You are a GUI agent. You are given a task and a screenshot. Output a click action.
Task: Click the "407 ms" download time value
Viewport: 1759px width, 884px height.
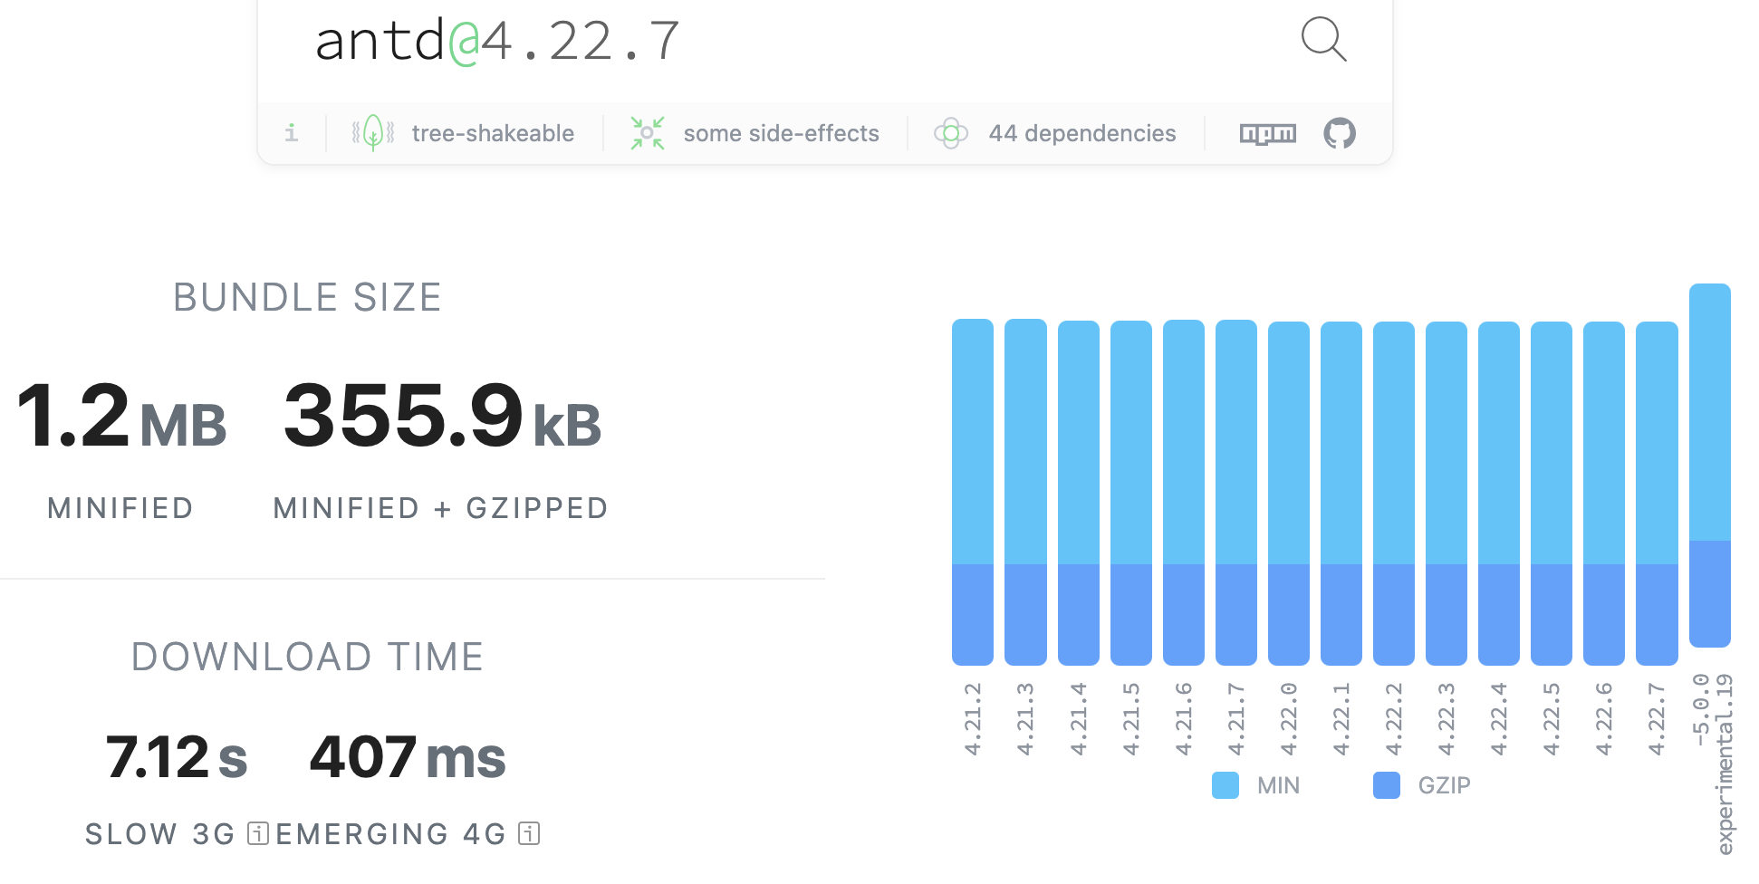coord(408,757)
